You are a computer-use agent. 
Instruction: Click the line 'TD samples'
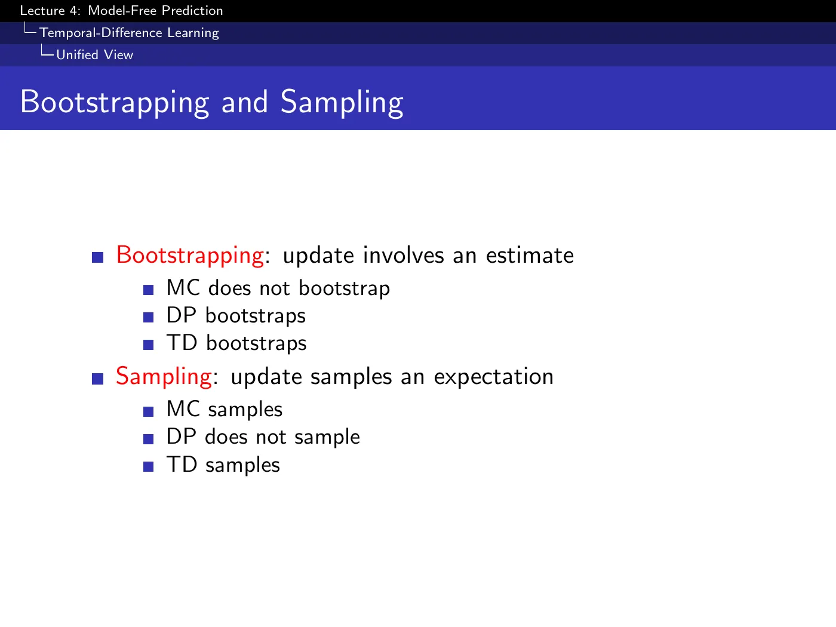point(223,465)
